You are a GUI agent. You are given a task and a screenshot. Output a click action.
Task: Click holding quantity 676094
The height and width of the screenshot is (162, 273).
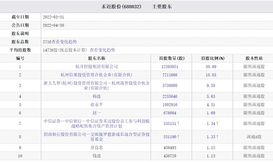(170, 113)
